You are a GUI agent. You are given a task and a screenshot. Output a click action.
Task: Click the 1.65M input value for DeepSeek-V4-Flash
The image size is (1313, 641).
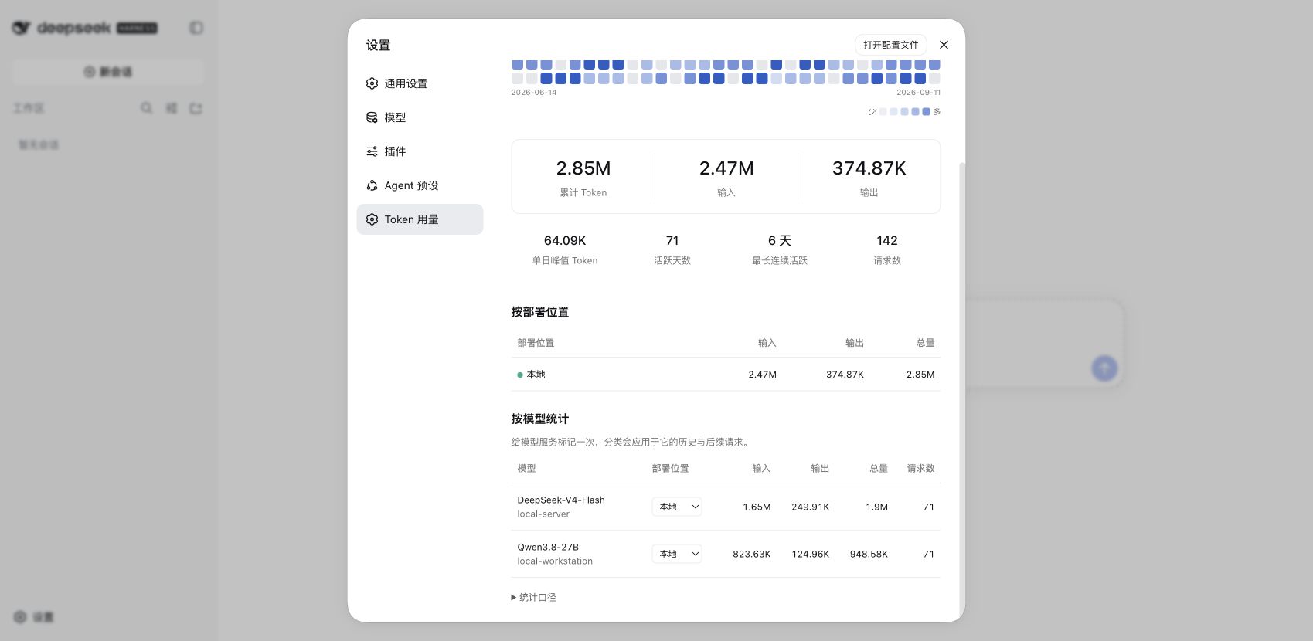[x=757, y=507]
